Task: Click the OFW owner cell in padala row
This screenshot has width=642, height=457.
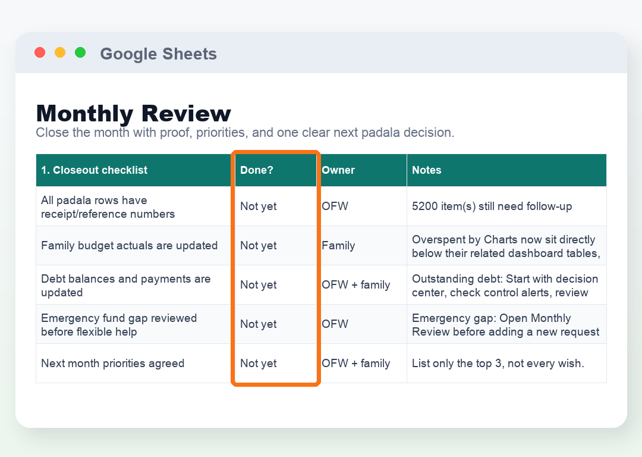Action: (x=361, y=206)
